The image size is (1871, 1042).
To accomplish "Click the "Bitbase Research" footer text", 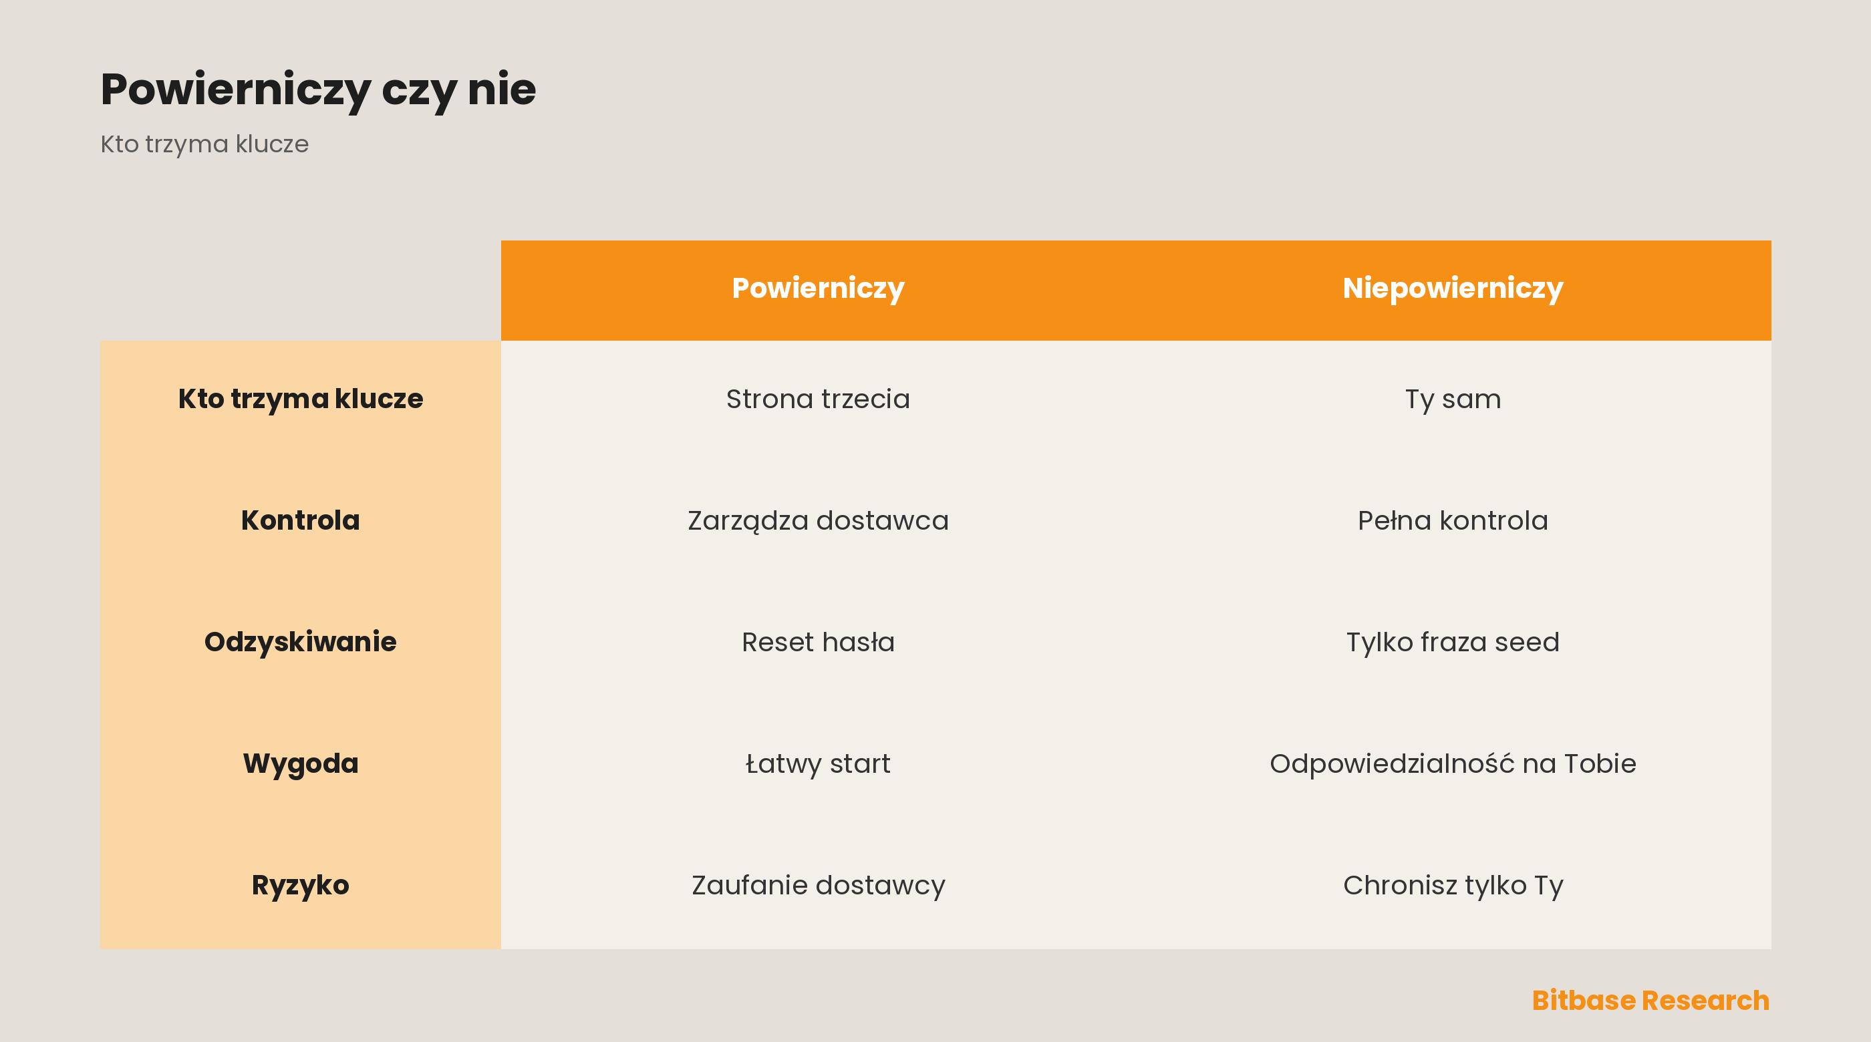I will 1650,1001.
